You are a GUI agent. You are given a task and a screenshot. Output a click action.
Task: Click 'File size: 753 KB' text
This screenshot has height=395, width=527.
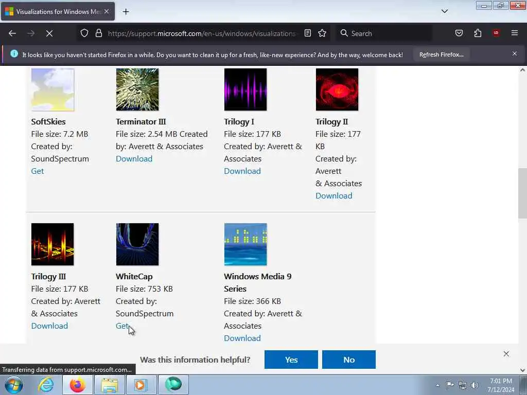coord(144,289)
